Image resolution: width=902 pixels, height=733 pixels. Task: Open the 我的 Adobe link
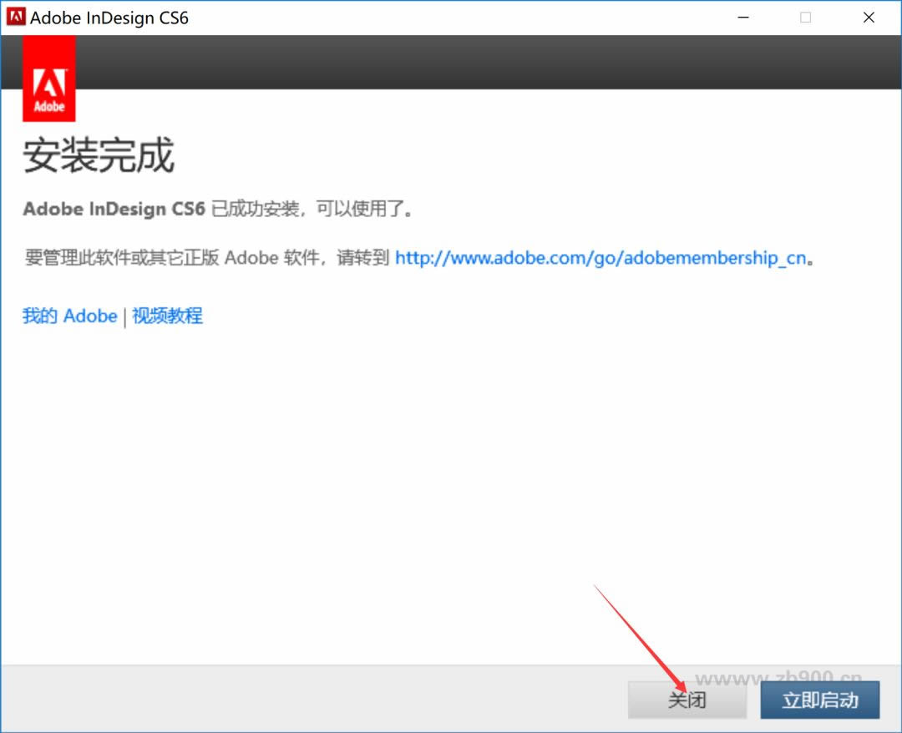coord(69,316)
